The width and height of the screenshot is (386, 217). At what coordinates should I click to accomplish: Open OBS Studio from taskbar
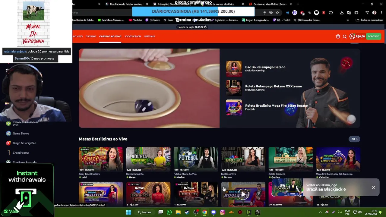(x=196, y=212)
